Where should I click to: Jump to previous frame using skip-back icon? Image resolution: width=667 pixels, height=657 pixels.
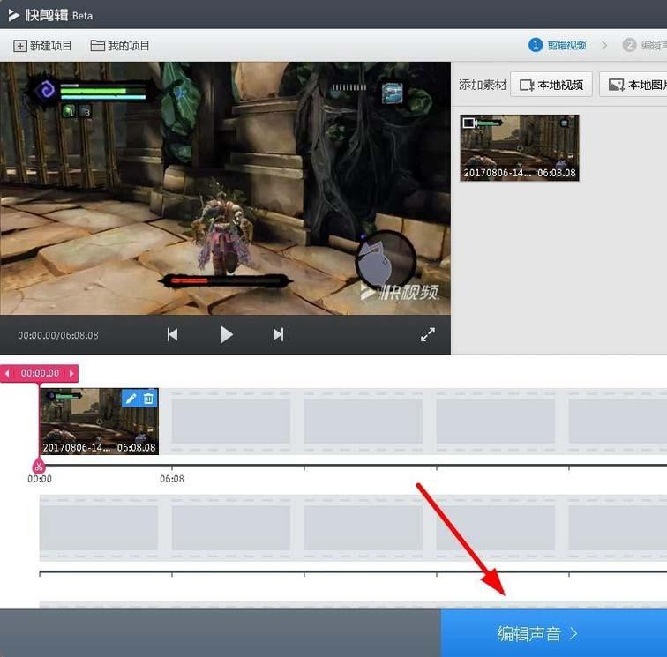173,334
